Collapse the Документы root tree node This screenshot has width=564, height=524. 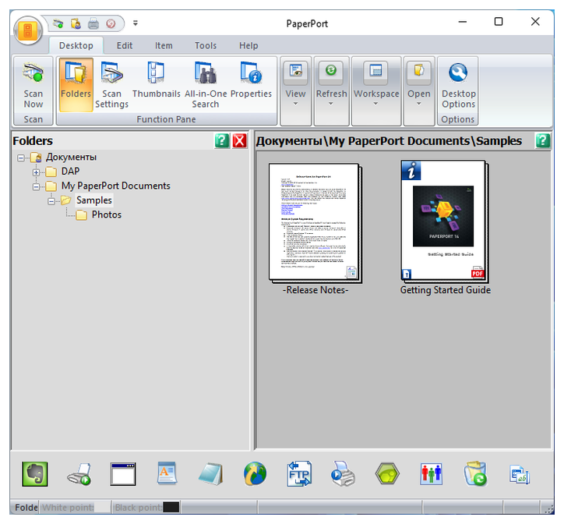21,158
